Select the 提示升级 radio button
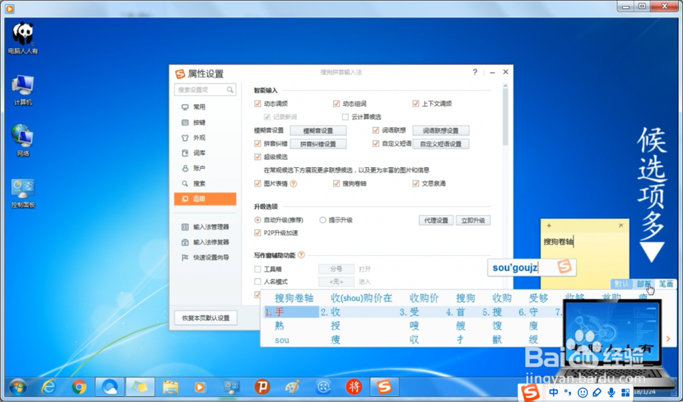 pyautogui.click(x=323, y=220)
